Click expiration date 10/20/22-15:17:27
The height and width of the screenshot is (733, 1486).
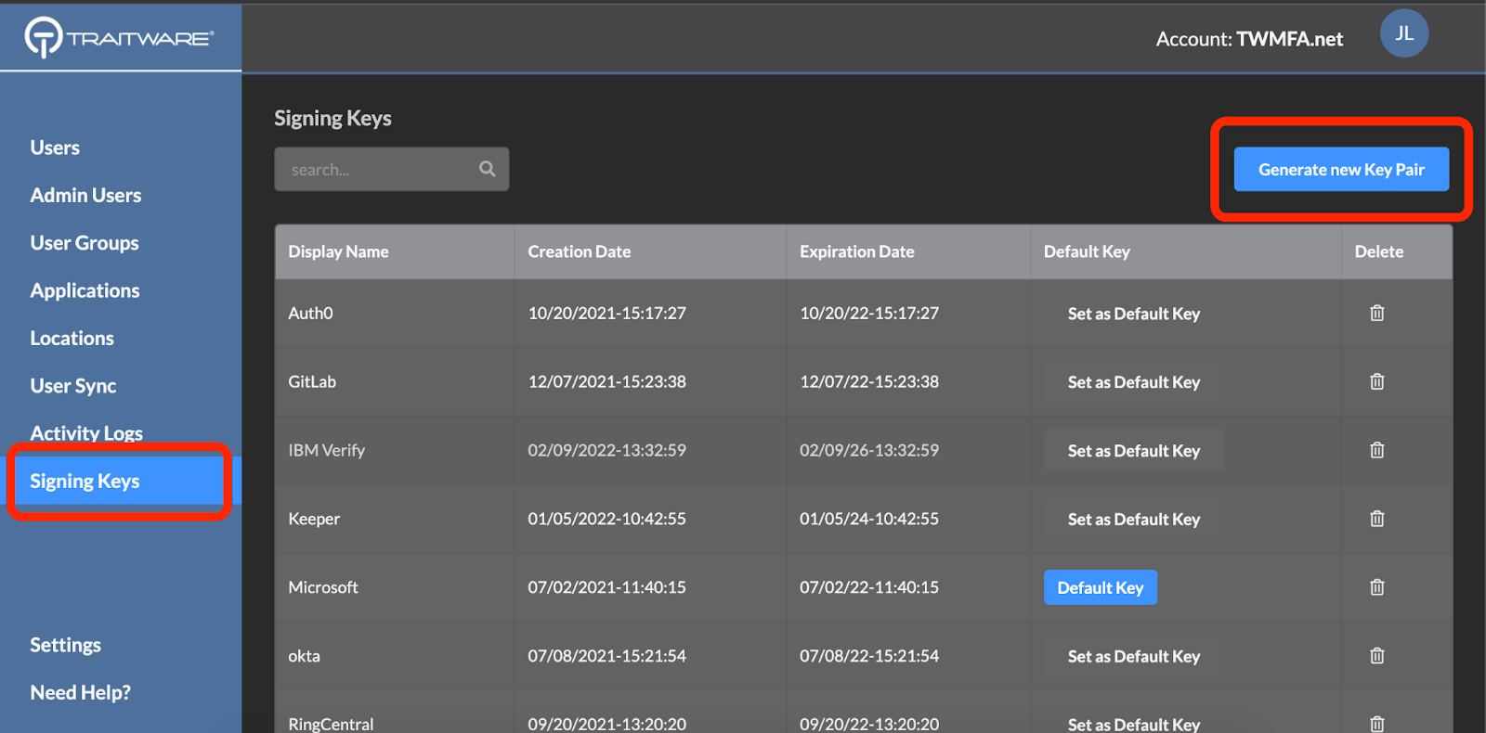[869, 313]
